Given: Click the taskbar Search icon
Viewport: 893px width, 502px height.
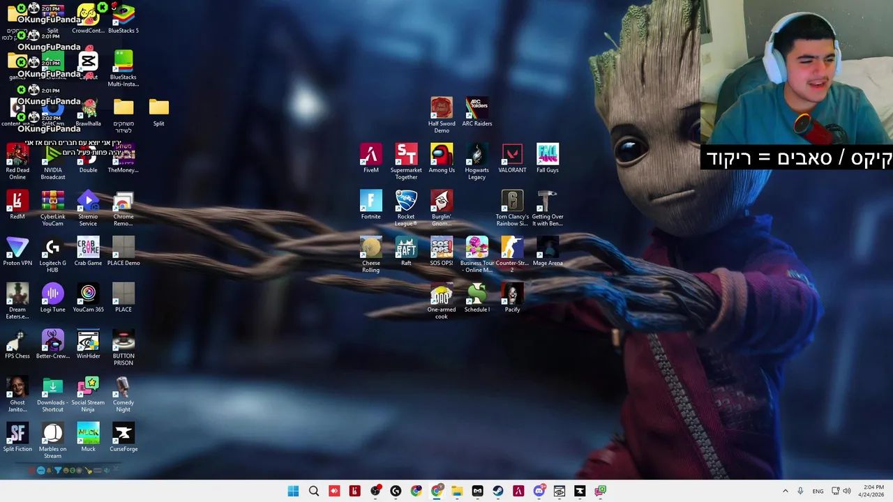Looking at the screenshot, I should [x=314, y=491].
